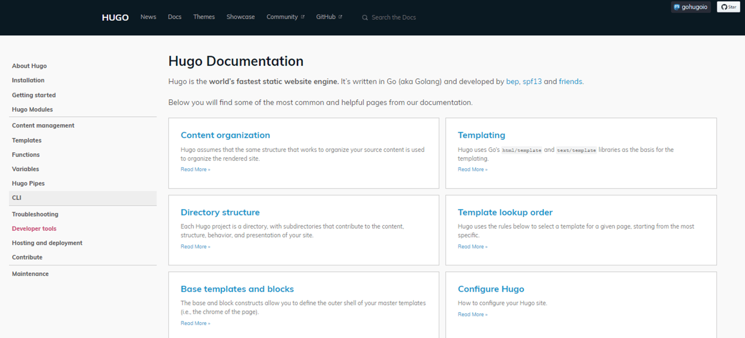
Task: Open the Functions sidebar section
Action: (x=26, y=155)
